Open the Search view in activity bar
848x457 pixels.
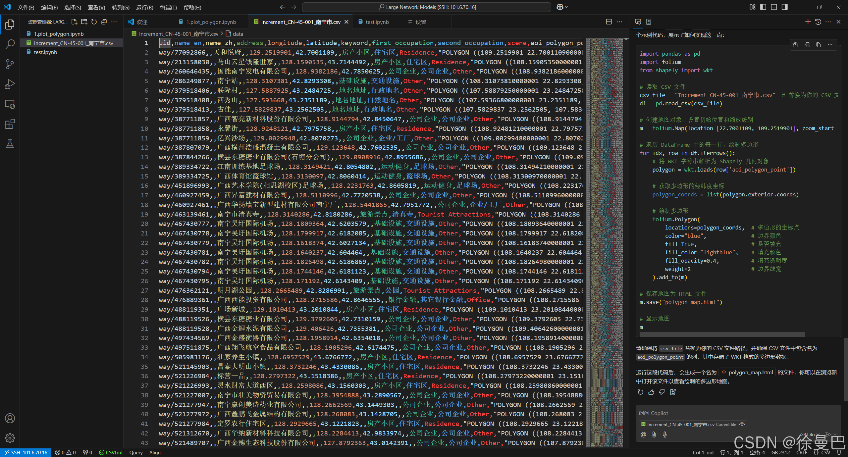(x=10, y=44)
